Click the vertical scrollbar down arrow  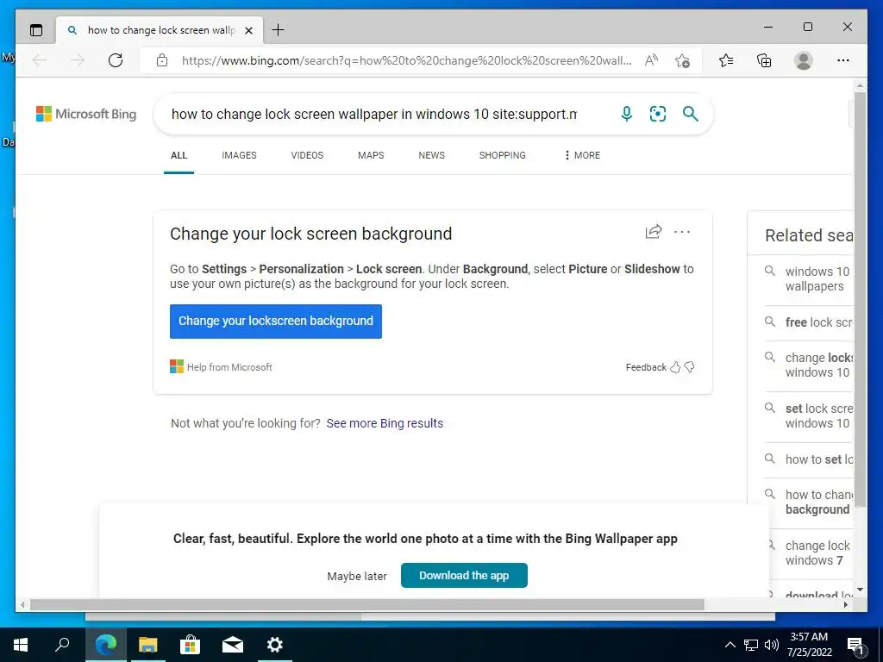(860, 590)
